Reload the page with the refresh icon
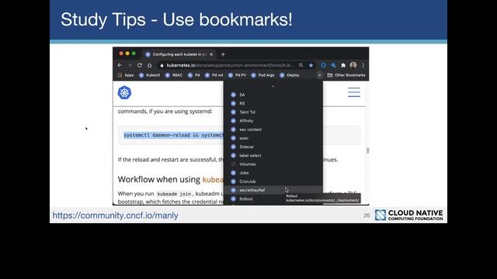497x279 pixels. point(140,65)
